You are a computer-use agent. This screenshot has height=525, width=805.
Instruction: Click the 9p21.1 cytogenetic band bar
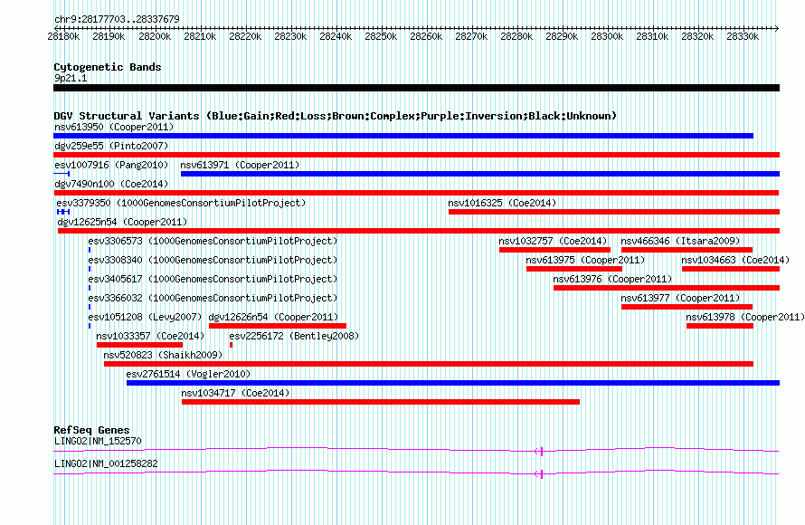[x=416, y=89]
